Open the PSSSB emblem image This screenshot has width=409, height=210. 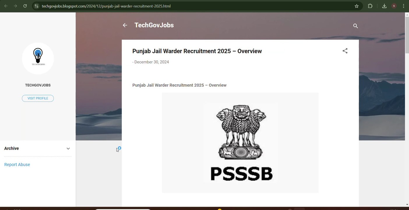240,143
